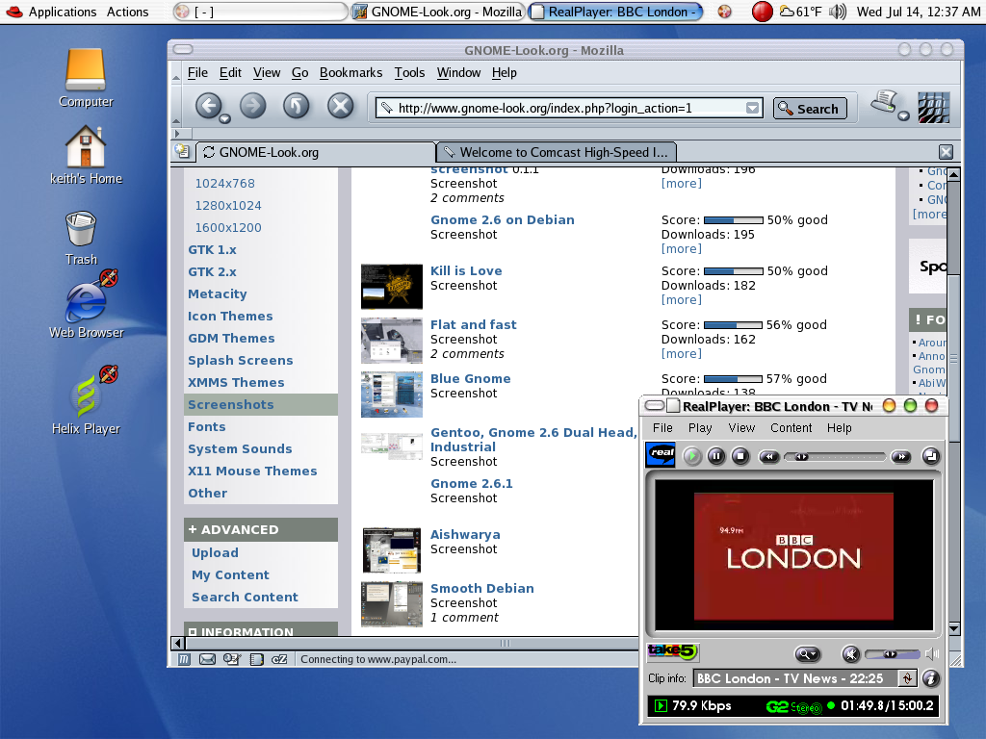Open the RealPlayer View menu
The width and height of the screenshot is (986, 739).
(741, 428)
